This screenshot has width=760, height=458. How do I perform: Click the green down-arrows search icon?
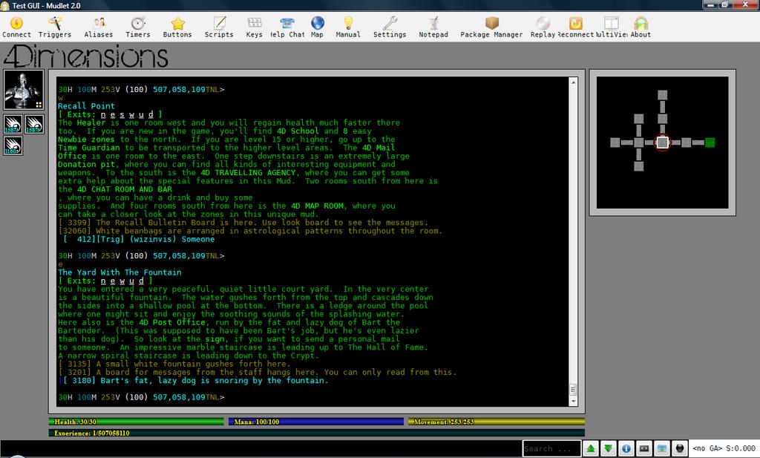tap(609, 449)
